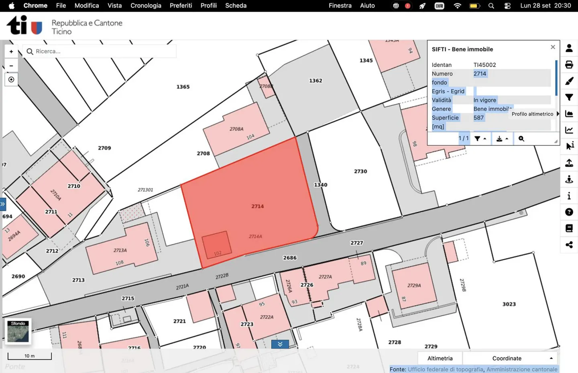Viewport: 578px width, 373px height.
Task: Click the info panel vertical scrollbar
Action: (556, 78)
